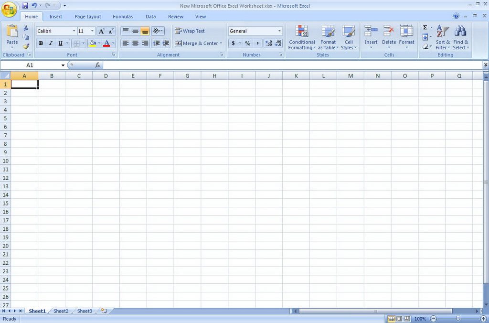The height and width of the screenshot is (323, 489).
Task: Switch to Sheet2
Action: tap(61, 311)
